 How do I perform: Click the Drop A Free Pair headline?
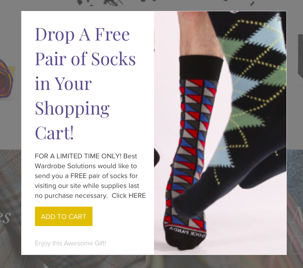tap(85, 83)
